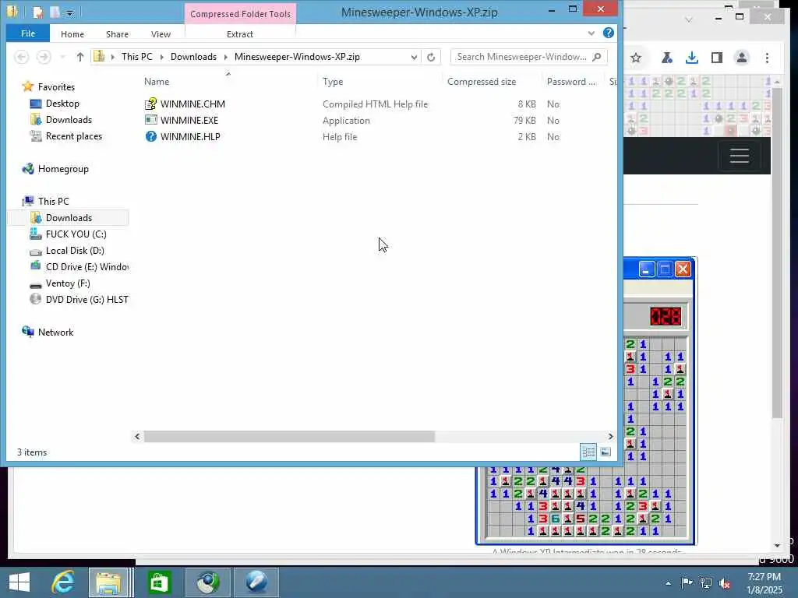
Task: Click the WINMINE.CHM help file icon
Action: pyautogui.click(x=150, y=104)
